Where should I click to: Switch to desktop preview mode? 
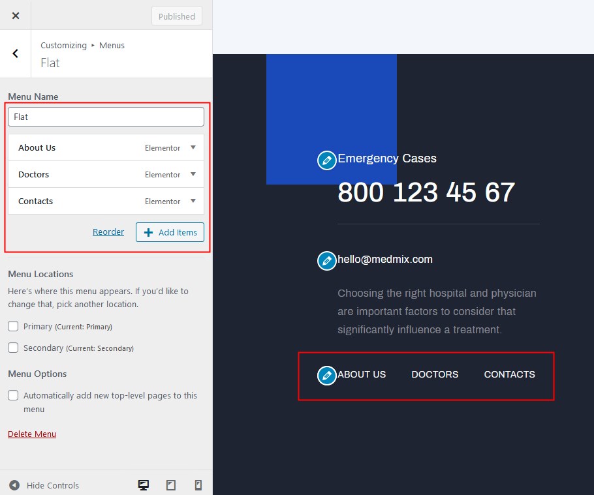(x=143, y=485)
